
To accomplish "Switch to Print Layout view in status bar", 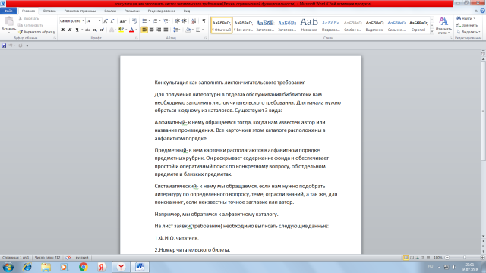I will point(406,258).
